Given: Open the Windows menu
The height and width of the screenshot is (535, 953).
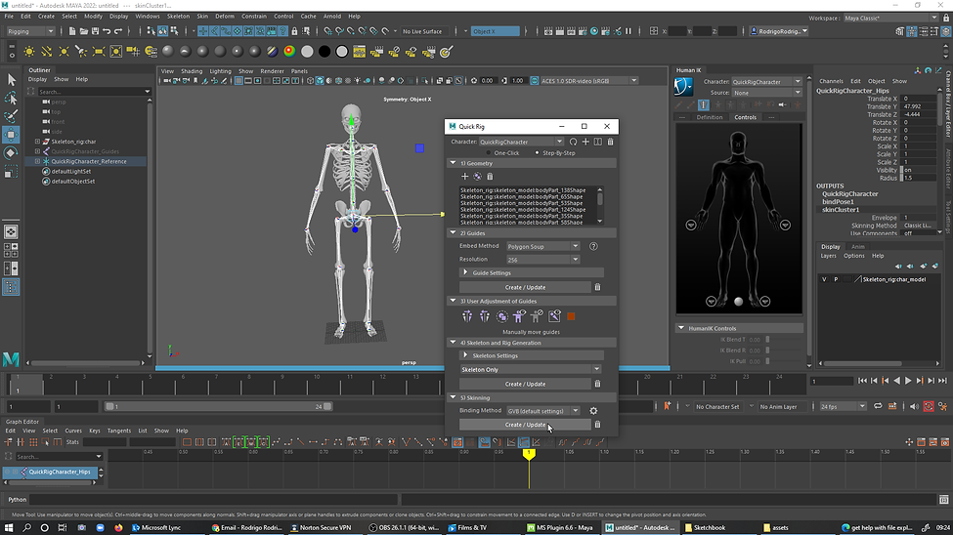Looking at the screenshot, I should 147,17.
